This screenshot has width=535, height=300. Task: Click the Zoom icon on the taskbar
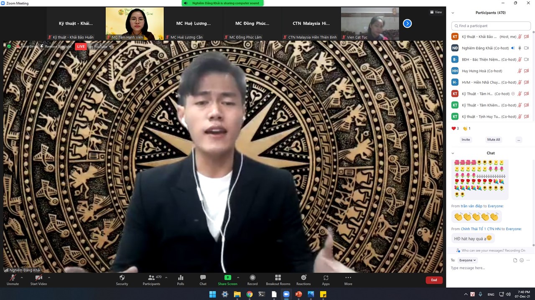coord(286,294)
